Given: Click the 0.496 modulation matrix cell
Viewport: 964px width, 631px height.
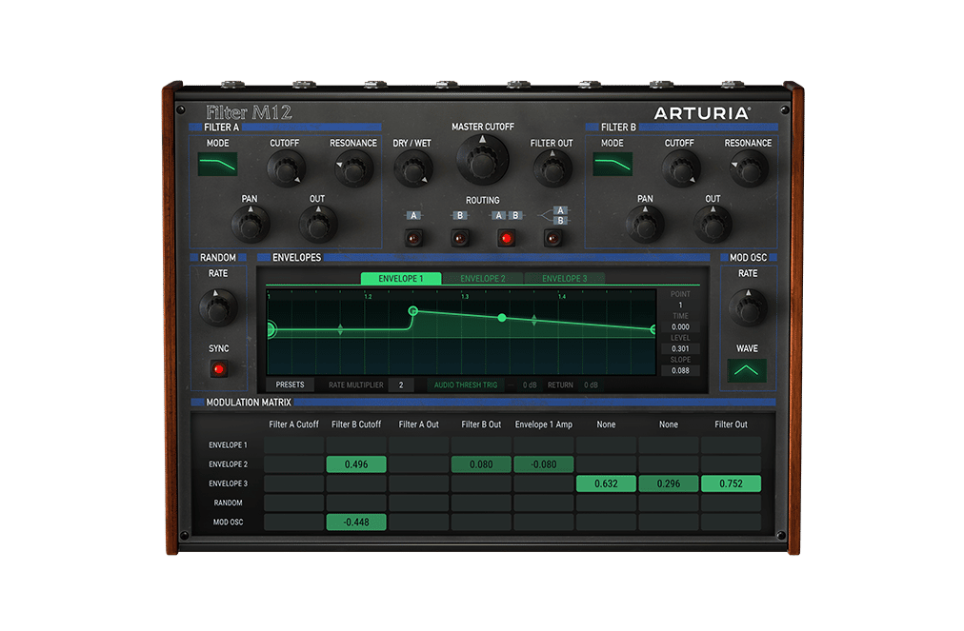Looking at the screenshot, I should click(355, 464).
